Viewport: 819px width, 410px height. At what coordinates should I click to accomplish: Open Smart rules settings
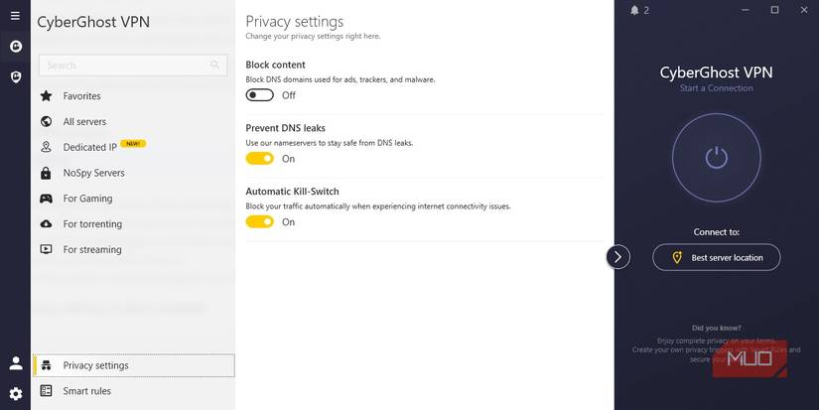[86, 391]
